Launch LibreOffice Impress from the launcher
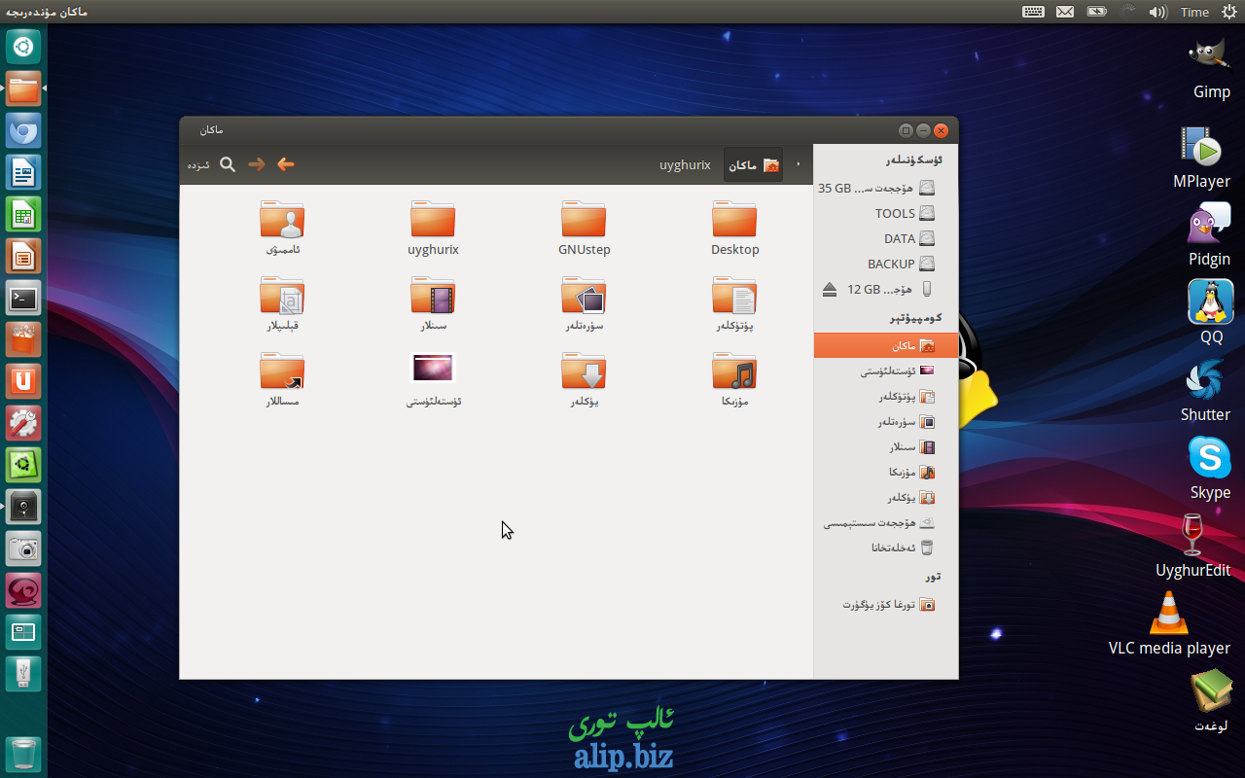The image size is (1245, 778). click(23, 257)
